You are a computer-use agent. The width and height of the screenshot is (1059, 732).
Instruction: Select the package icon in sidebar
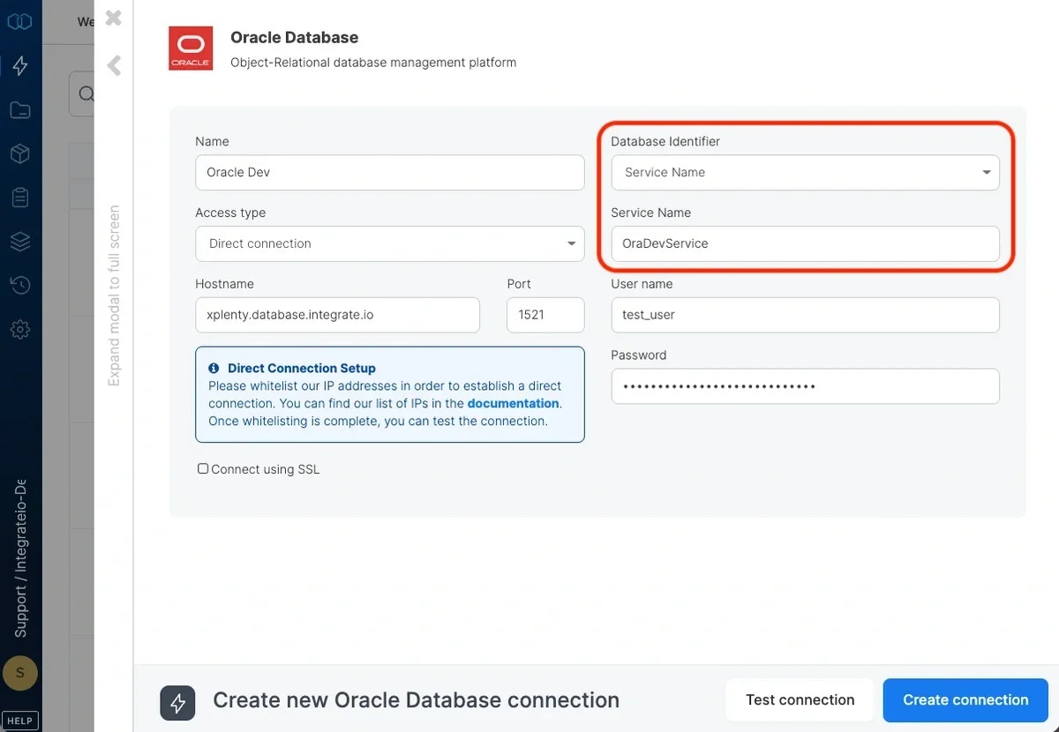[19, 153]
